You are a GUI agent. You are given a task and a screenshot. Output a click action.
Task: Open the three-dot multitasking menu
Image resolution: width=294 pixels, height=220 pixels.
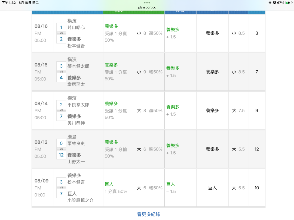pyautogui.click(x=147, y=3)
